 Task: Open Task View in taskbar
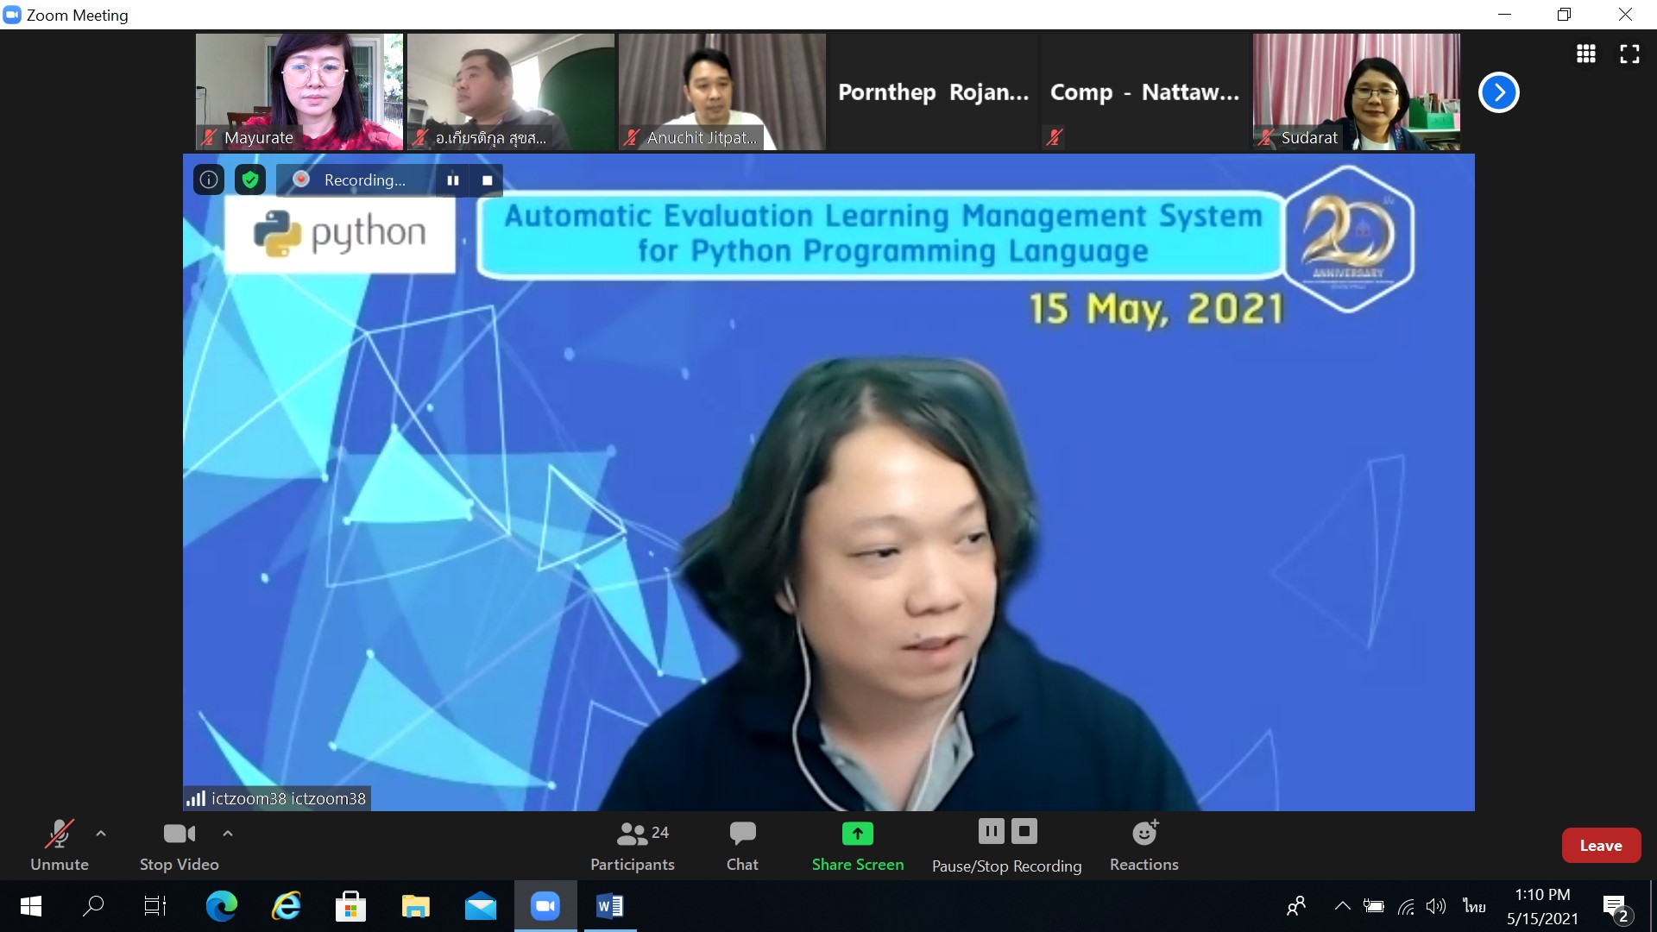click(155, 906)
